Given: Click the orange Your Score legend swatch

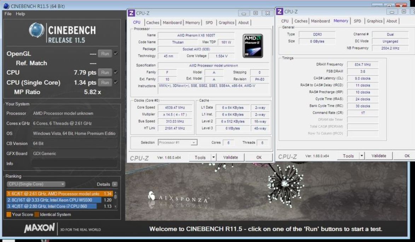Looking at the screenshot, I should [9, 214].
